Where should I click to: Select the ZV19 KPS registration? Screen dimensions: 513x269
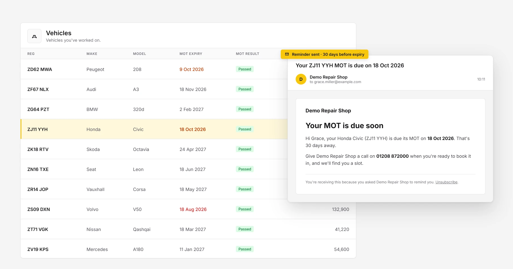38,249
